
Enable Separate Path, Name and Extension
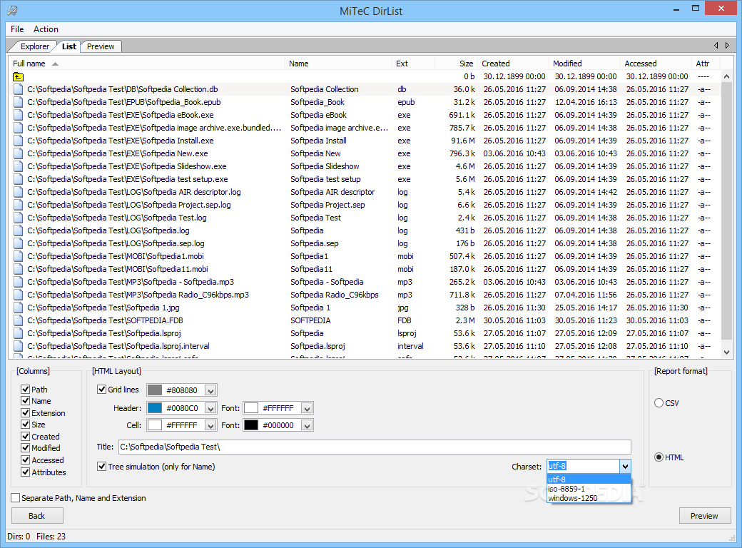tap(16, 498)
